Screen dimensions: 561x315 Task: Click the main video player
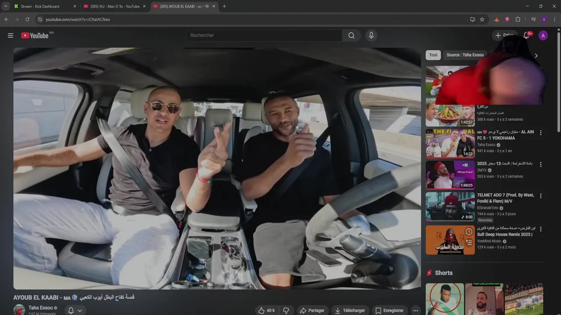tap(217, 168)
